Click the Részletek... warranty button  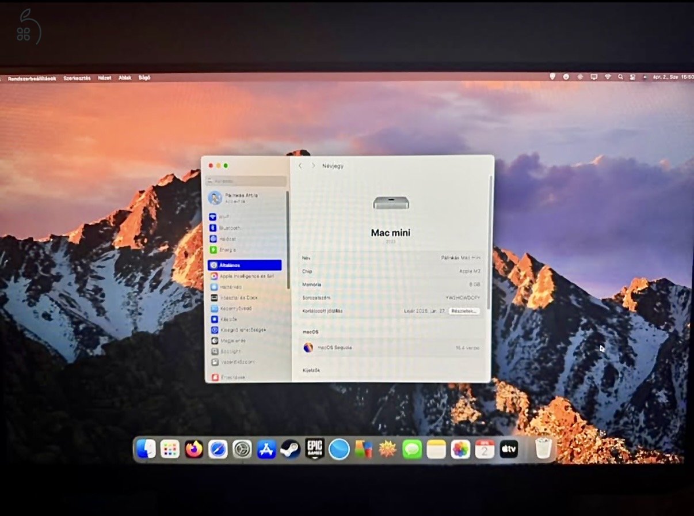pos(464,311)
